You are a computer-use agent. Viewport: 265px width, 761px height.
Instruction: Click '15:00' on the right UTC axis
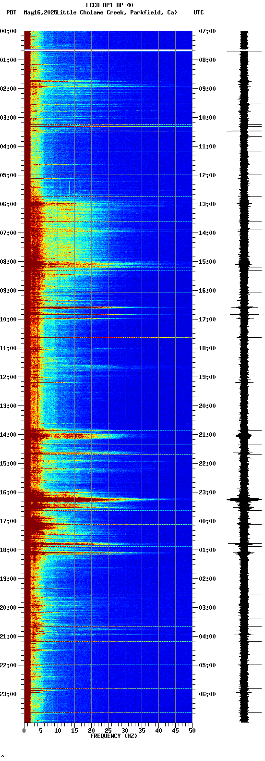pyautogui.click(x=207, y=262)
